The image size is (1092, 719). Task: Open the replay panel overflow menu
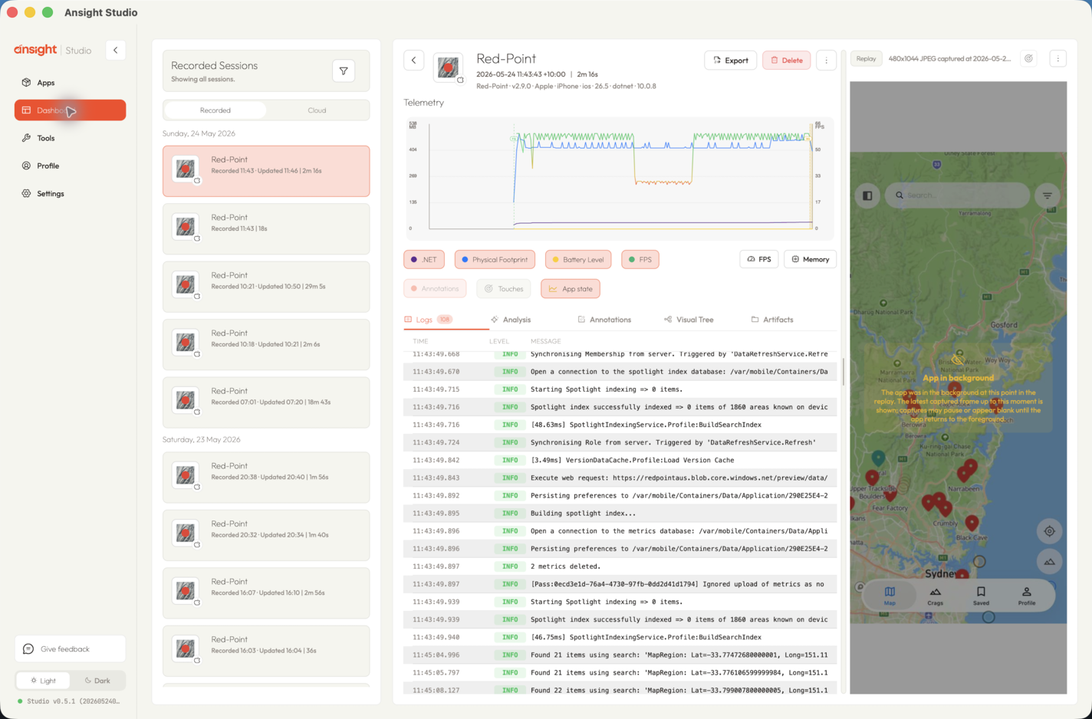1057,59
